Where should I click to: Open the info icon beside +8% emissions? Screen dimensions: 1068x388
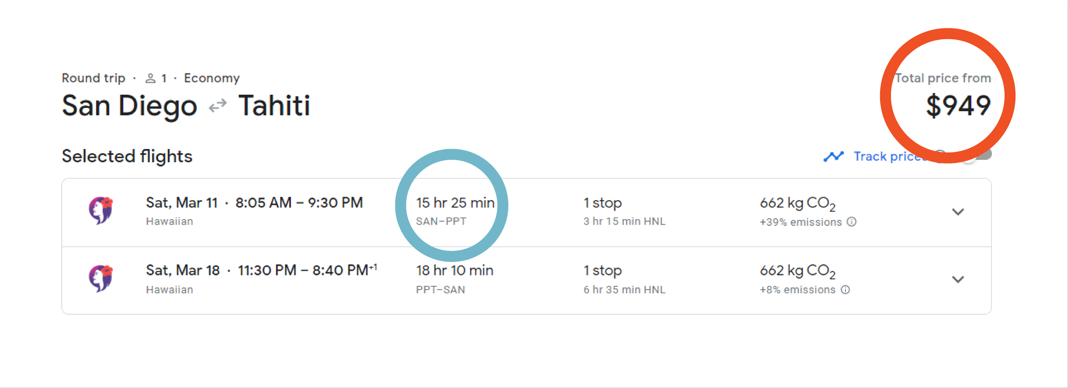point(845,290)
